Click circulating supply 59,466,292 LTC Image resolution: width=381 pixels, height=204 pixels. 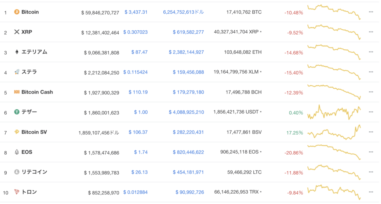coord(244,172)
